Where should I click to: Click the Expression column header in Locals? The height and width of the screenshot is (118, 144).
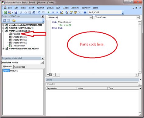(x=61, y=88)
